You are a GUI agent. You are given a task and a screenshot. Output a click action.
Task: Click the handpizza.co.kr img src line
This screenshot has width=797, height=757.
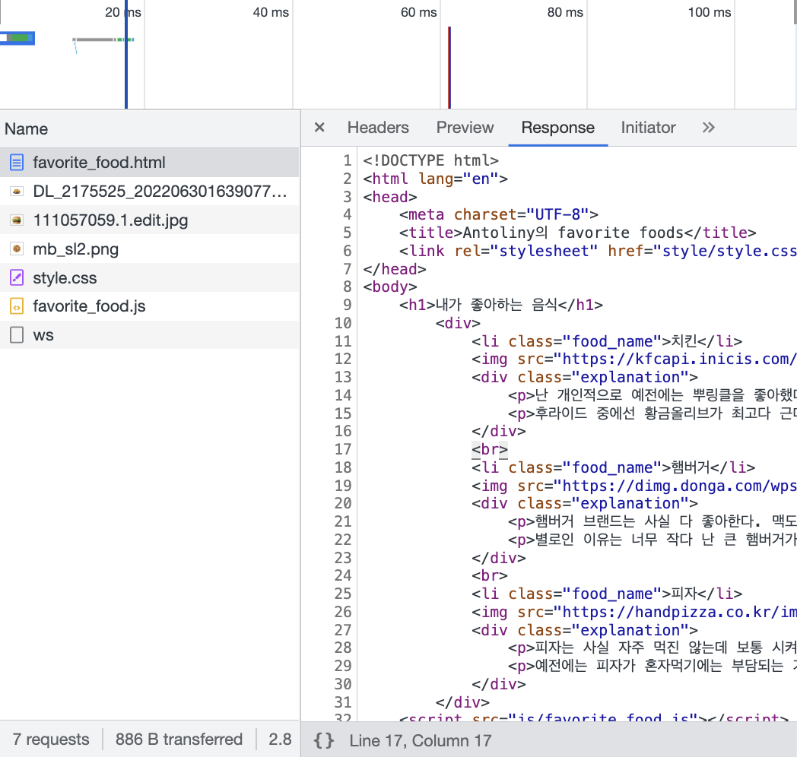click(x=633, y=612)
